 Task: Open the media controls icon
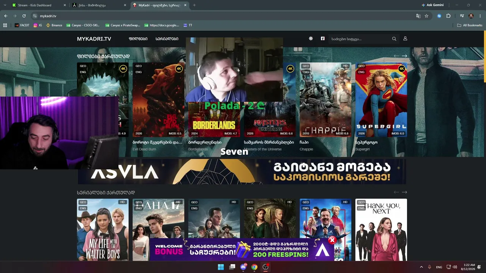pos(462,16)
